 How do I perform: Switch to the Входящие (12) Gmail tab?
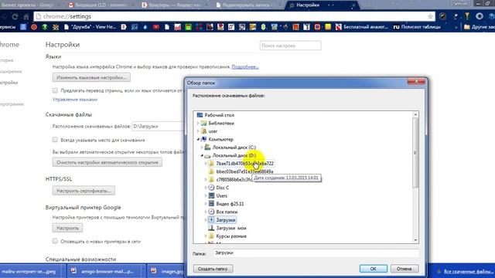101,5
